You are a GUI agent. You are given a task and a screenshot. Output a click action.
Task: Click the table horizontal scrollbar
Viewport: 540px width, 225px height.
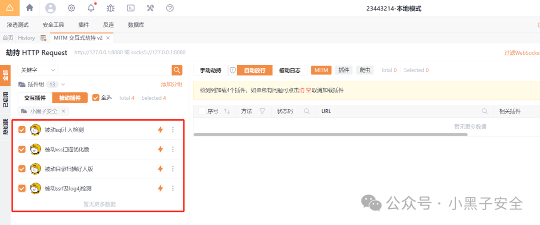click(x=330, y=134)
